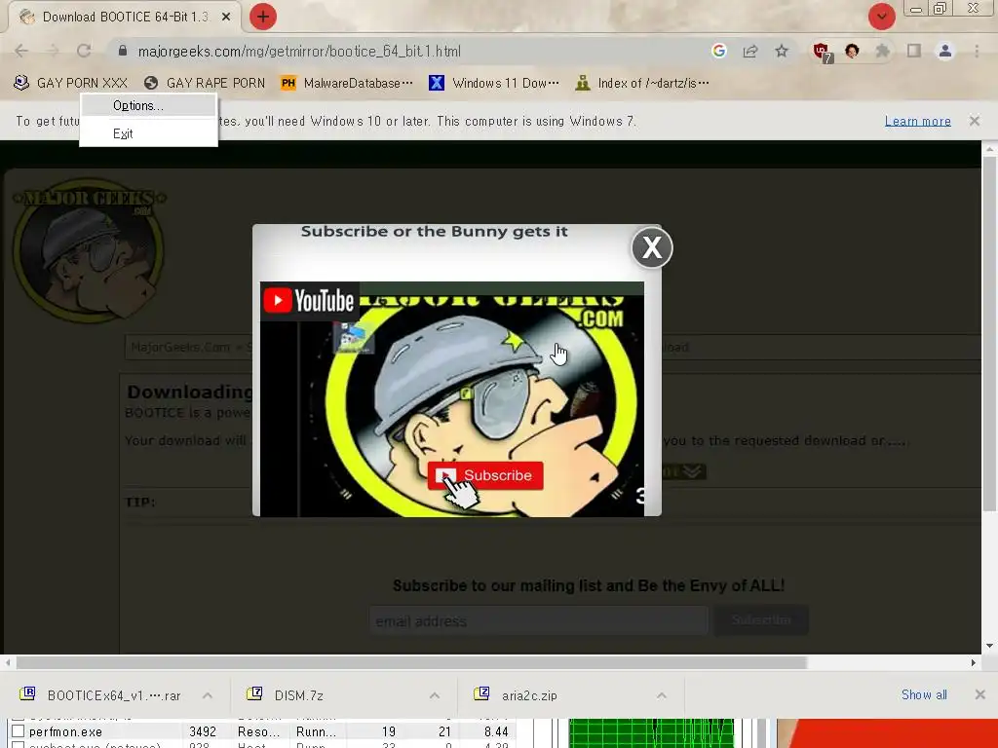Click the horizontal page scrollbar thumb
Screen dimensions: 998x748
tap(412, 662)
